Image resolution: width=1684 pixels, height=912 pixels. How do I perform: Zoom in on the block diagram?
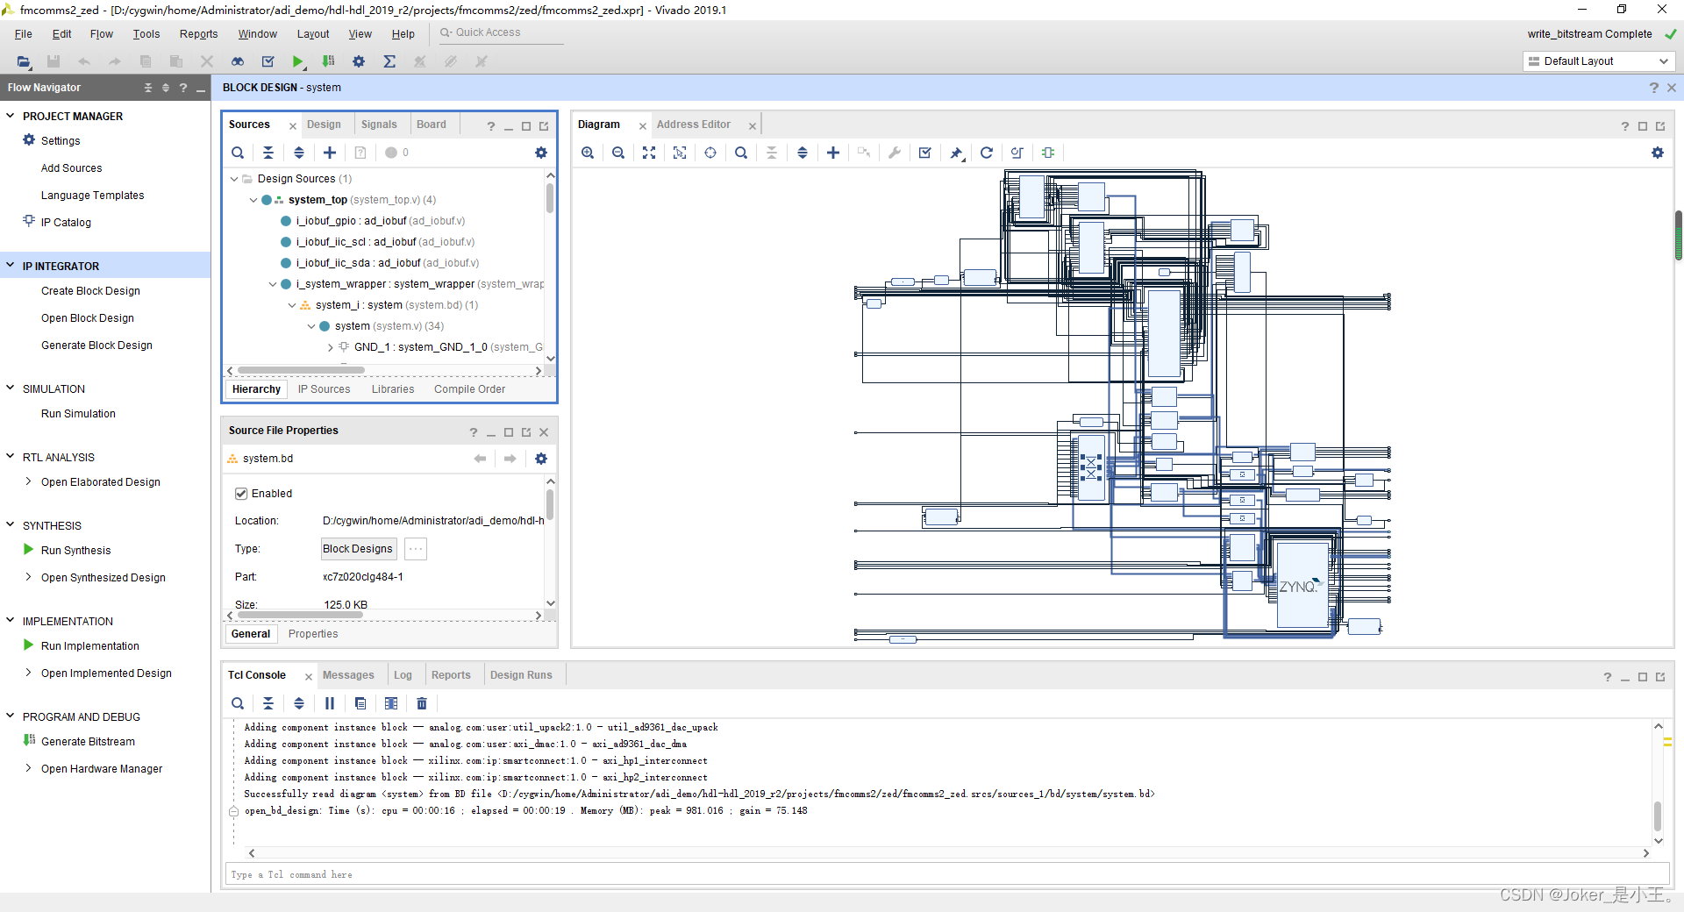(588, 153)
